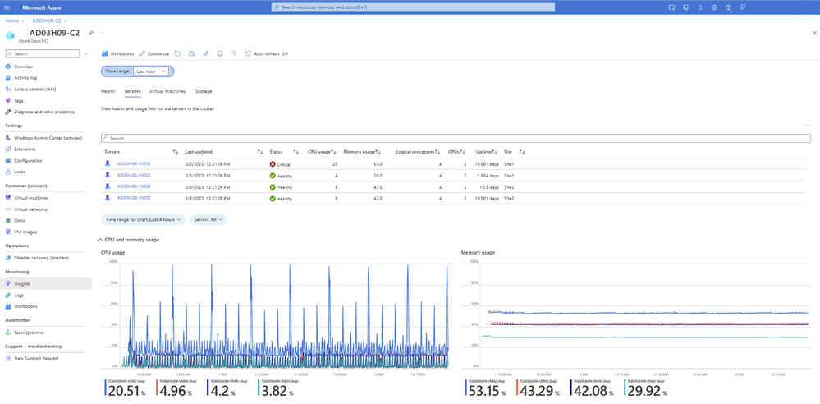Close the resource blade with X
Viewport: 820px width, 404px height.
(814, 33)
